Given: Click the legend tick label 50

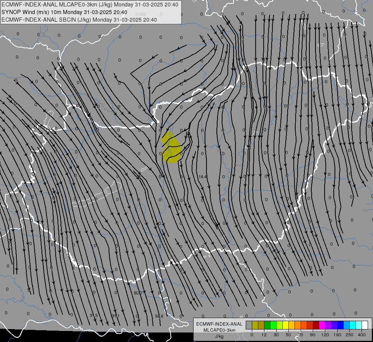Looking at the screenshot, I should (x=288, y=335).
